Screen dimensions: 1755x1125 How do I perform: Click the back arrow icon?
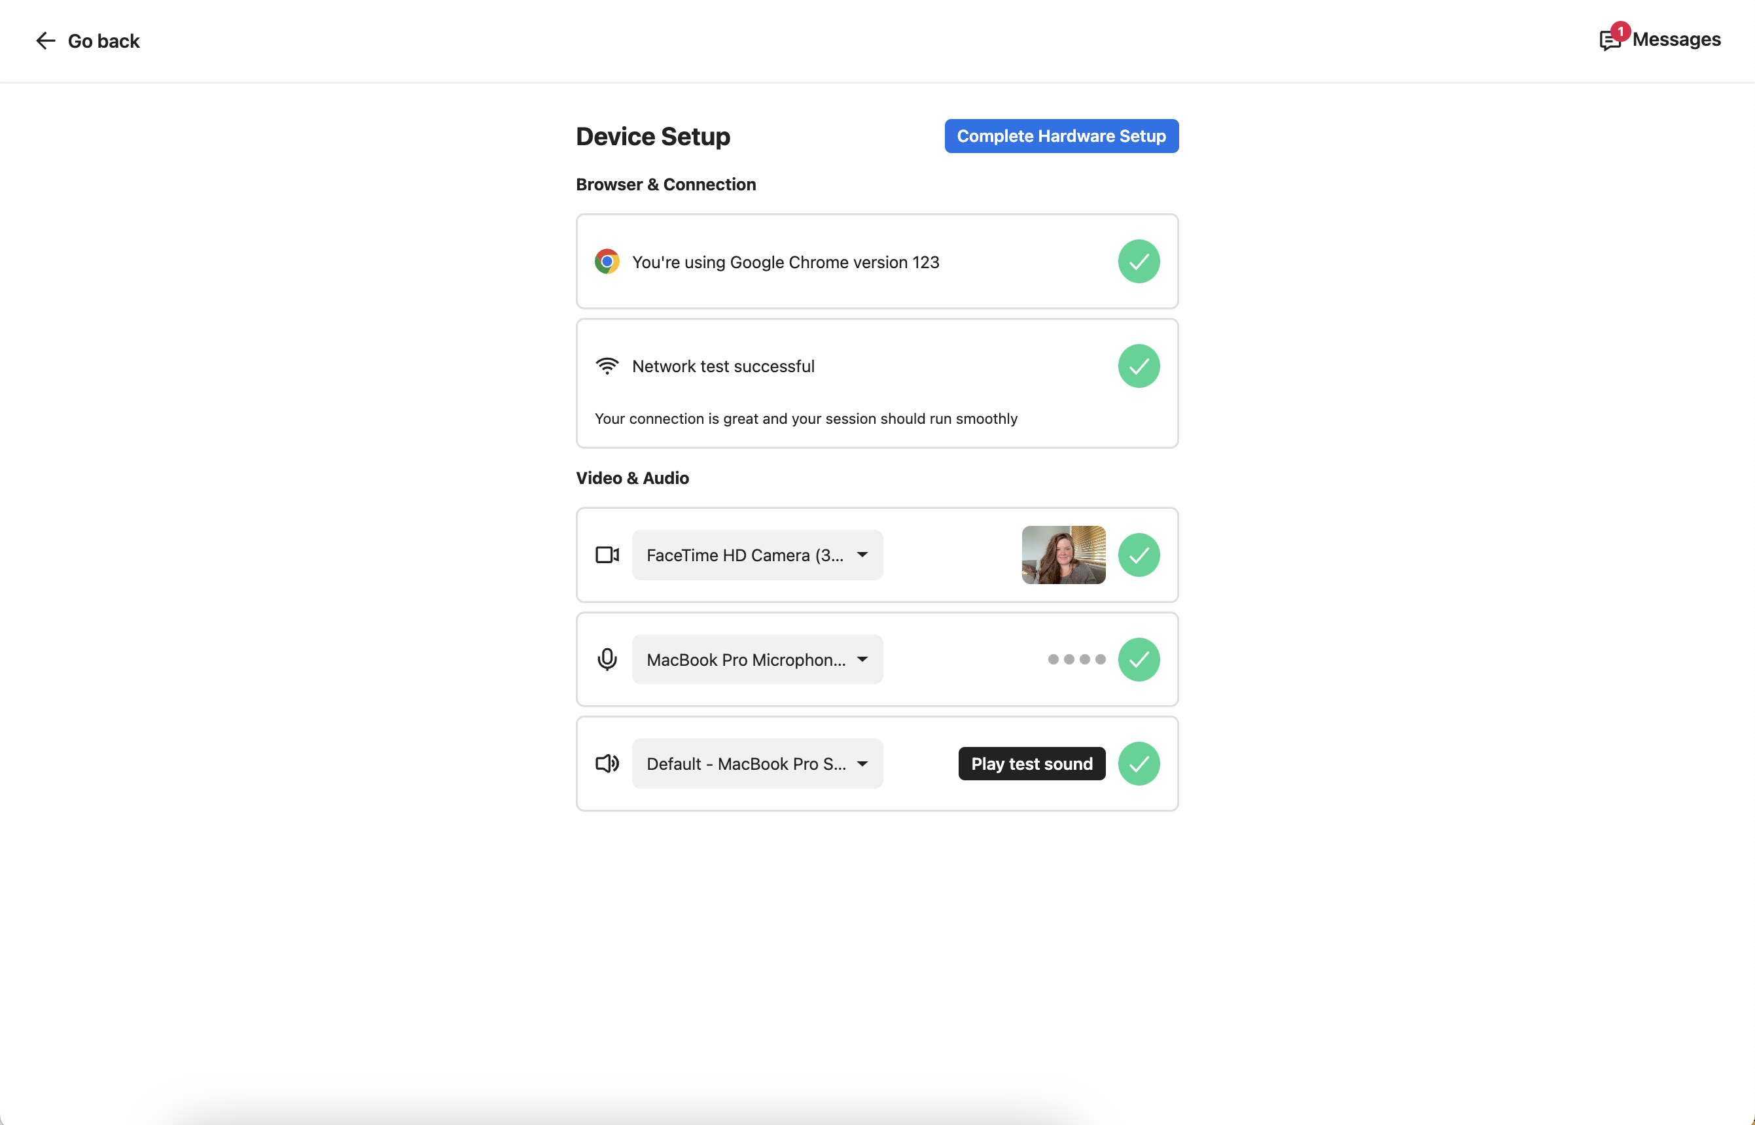tap(45, 41)
